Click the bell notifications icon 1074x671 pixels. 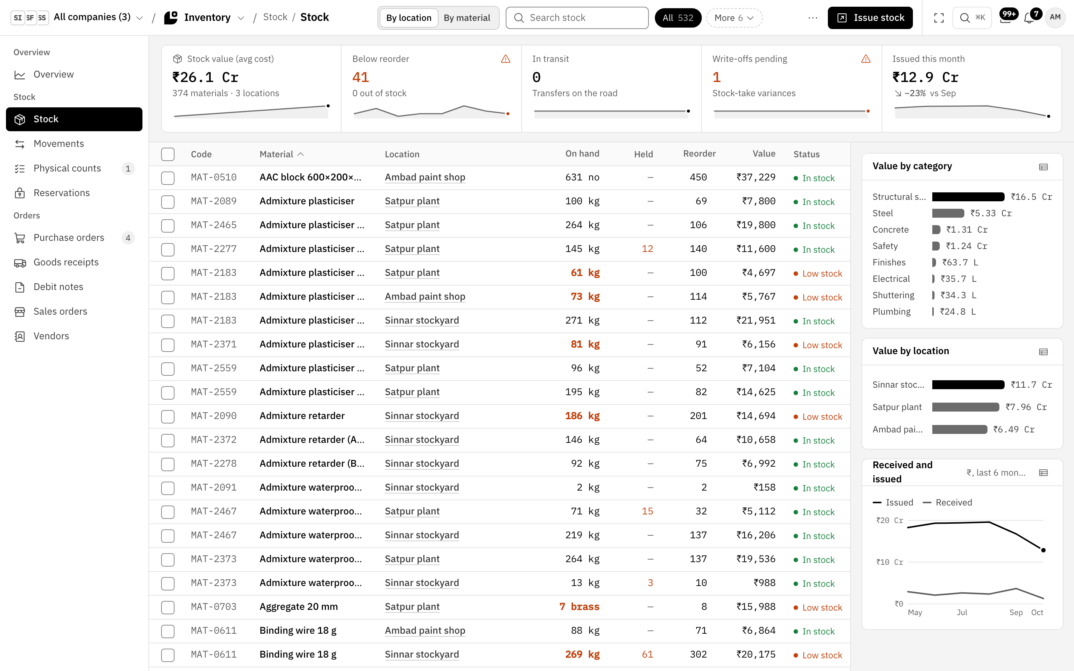tap(1029, 18)
